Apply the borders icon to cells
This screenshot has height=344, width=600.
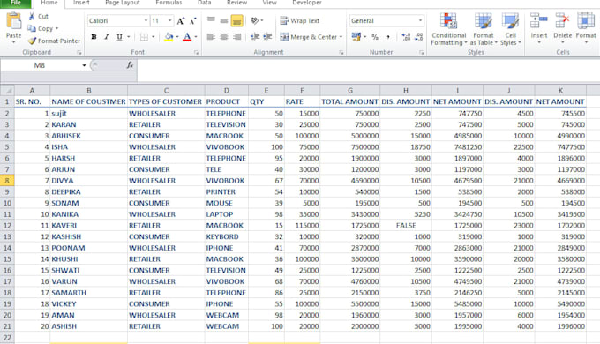(144, 37)
